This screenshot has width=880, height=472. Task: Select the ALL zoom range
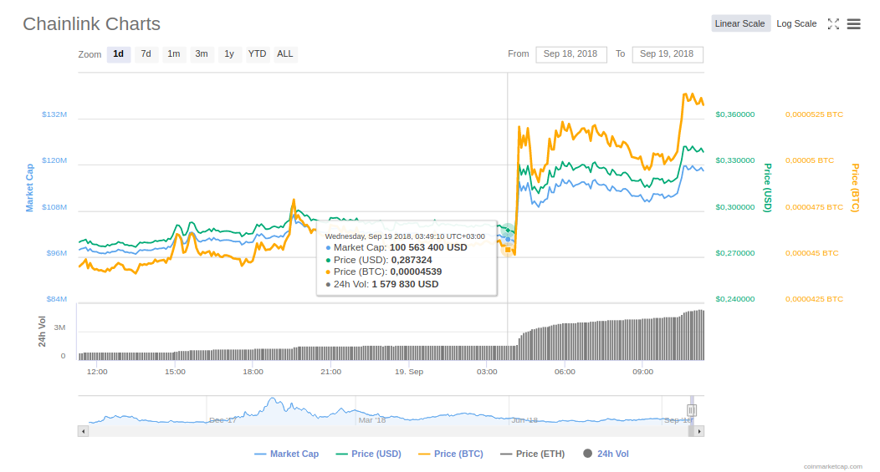285,53
